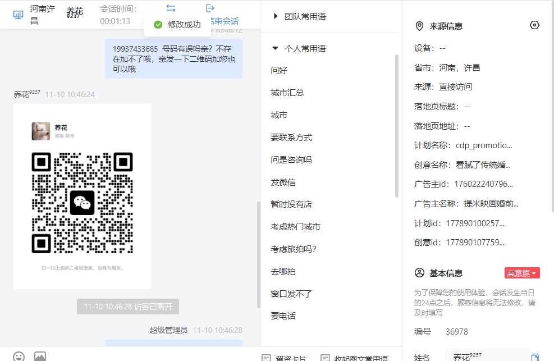The image size is (554, 361).
Task: Click the 广告主id row
Action: pyautogui.click(x=464, y=184)
